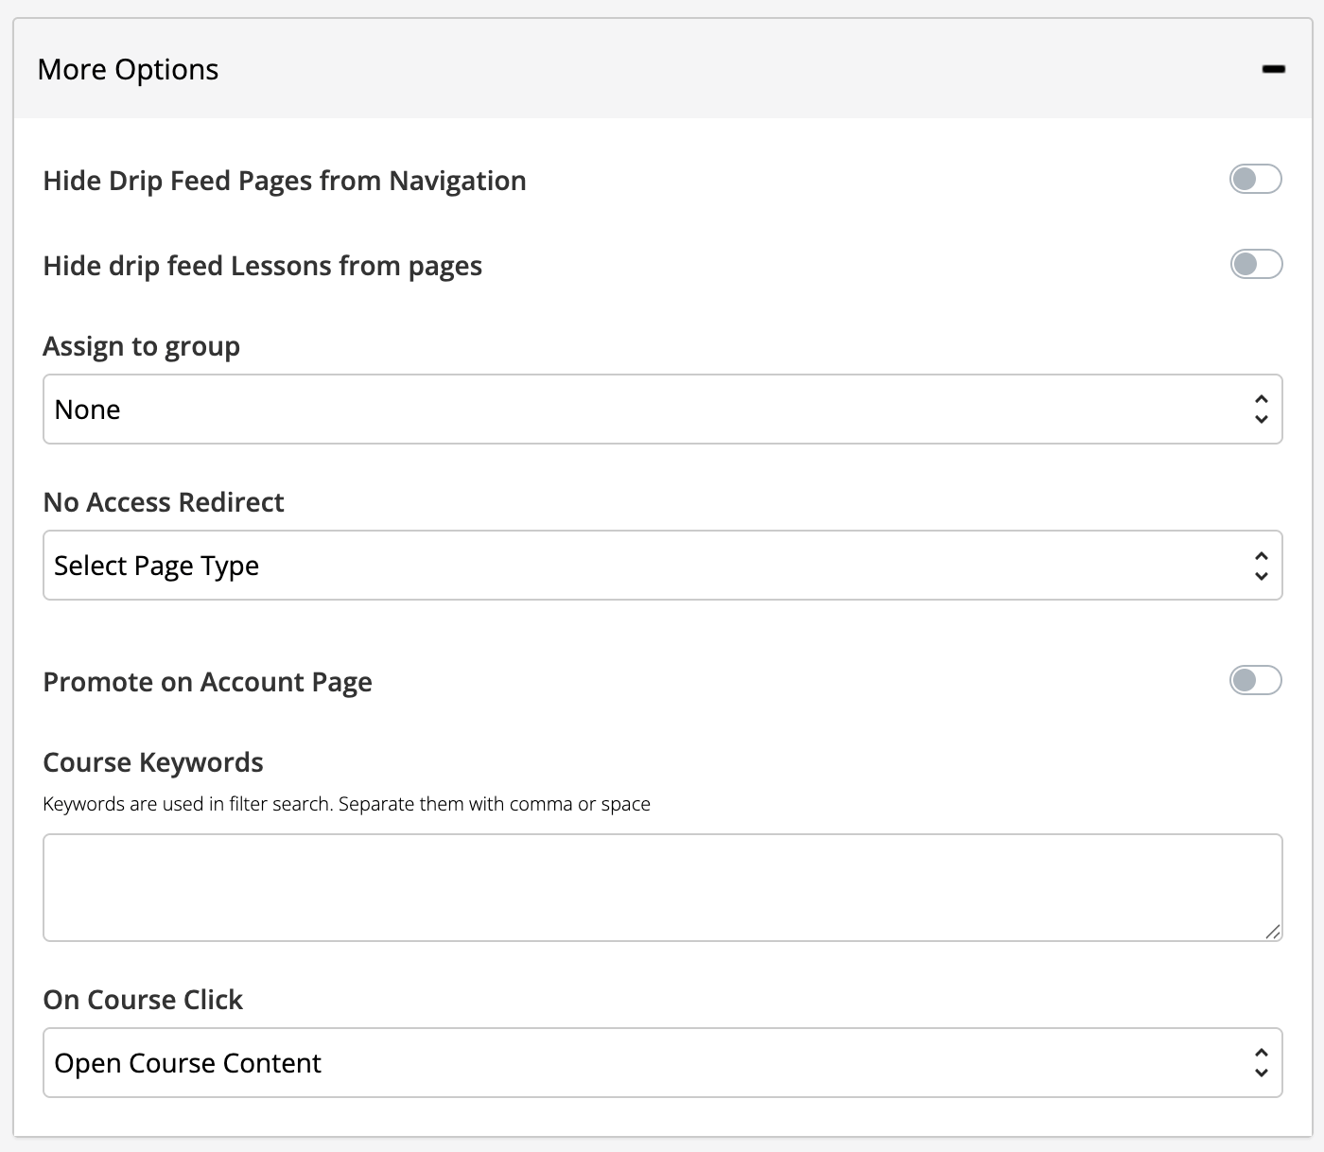Viewport: 1324px width, 1152px height.
Task: Click the More Options header title
Action: (128, 69)
